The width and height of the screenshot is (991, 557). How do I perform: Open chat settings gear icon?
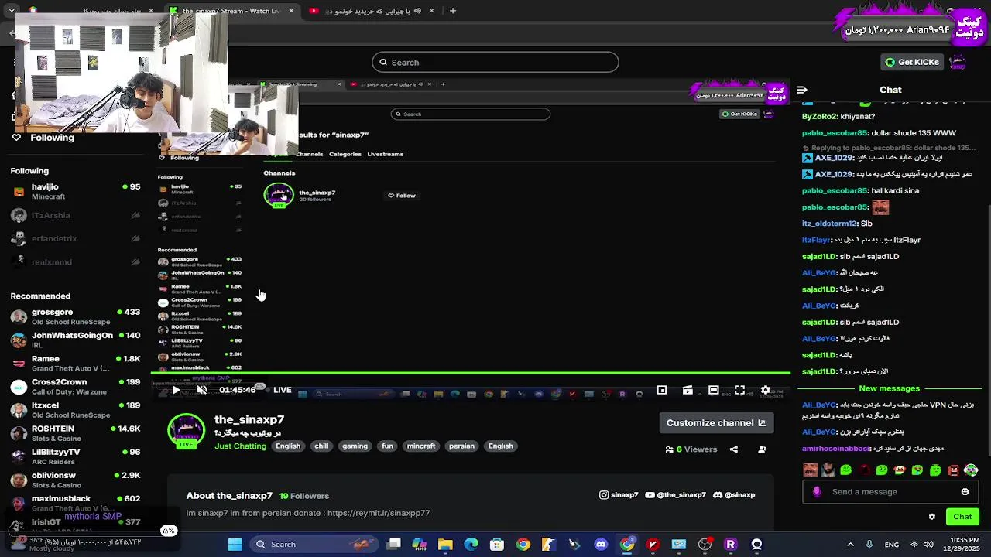932,517
